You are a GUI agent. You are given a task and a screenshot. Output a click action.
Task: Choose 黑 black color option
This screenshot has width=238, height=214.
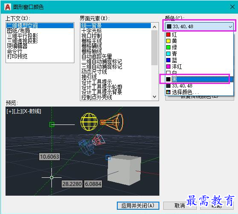point(199,79)
